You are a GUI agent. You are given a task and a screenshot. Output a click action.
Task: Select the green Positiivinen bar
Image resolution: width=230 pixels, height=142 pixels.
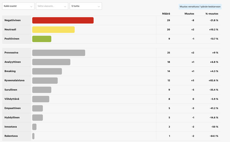(42, 39)
